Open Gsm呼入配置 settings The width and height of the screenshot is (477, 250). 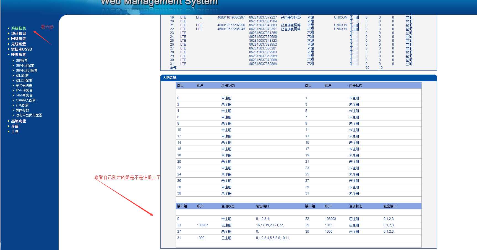tap(26, 100)
